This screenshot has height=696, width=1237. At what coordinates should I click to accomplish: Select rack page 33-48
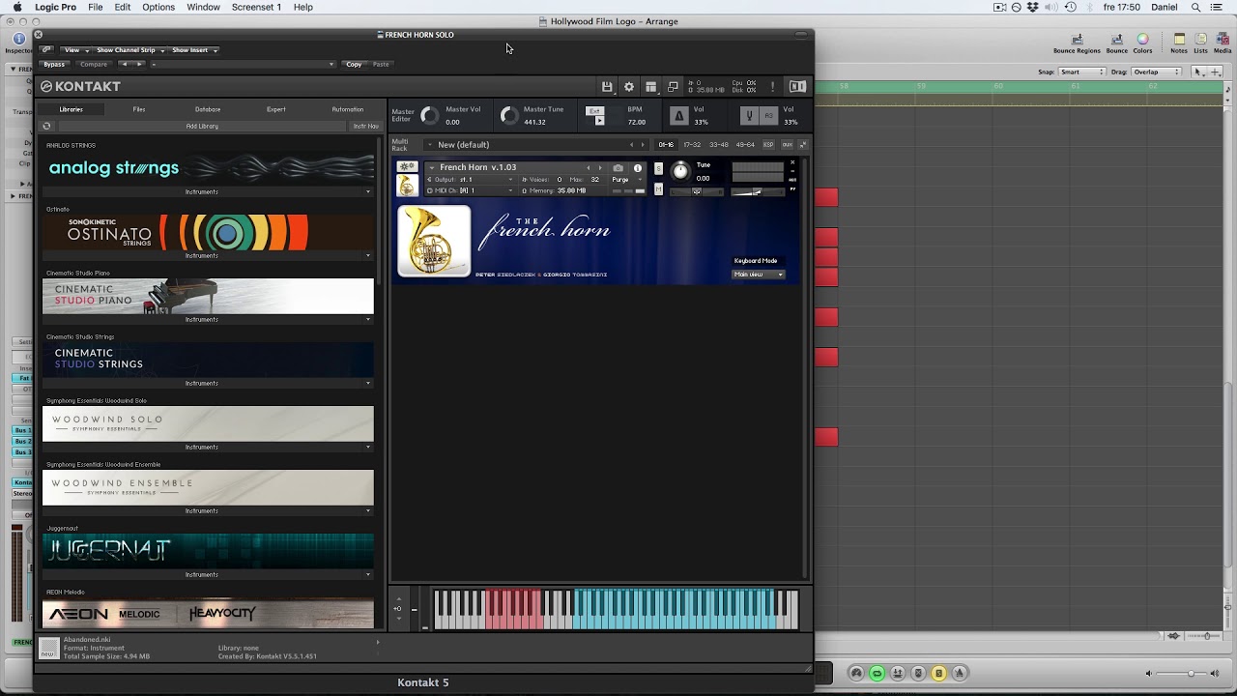point(719,145)
